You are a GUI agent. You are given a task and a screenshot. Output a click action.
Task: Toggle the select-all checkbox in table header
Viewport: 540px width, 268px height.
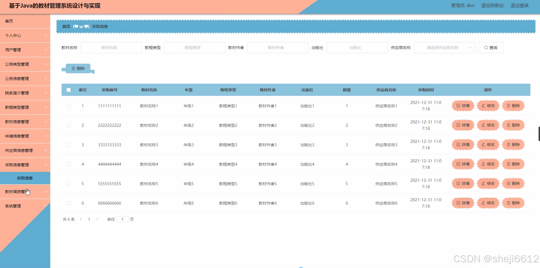pos(69,90)
